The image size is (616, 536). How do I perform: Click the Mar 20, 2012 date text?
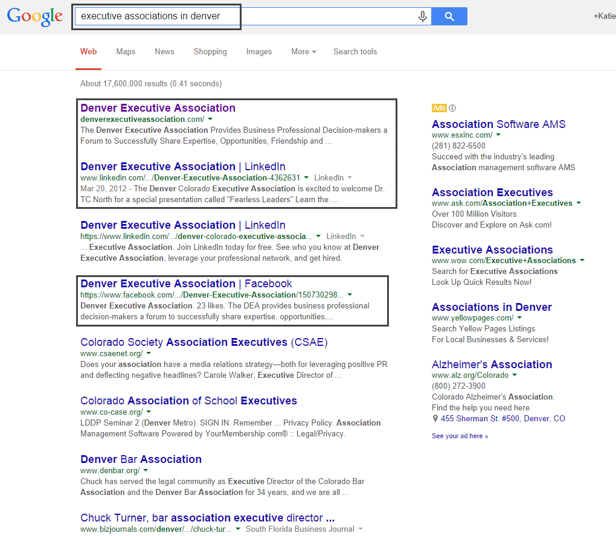103,188
